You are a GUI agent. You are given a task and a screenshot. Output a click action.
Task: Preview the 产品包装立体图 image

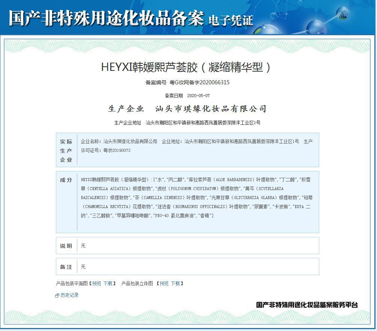pos(164,283)
